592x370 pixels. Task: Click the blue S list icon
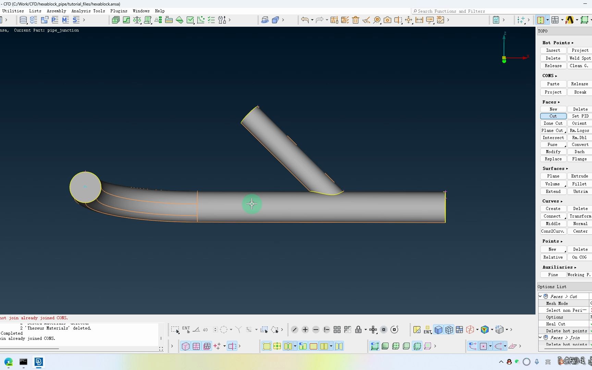coord(76,20)
